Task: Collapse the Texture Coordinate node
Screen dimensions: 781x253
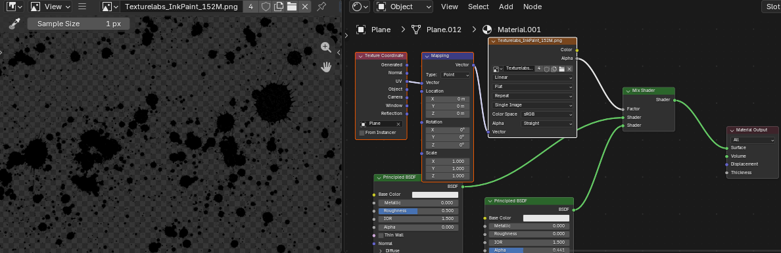Action: (x=360, y=56)
